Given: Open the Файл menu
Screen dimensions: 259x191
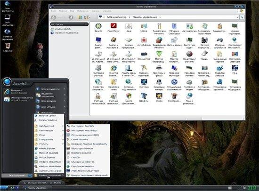Looking at the screenshot, I should pos(53,11).
